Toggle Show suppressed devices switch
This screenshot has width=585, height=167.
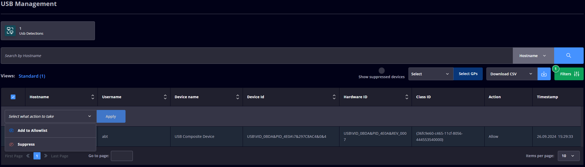[382, 71]
